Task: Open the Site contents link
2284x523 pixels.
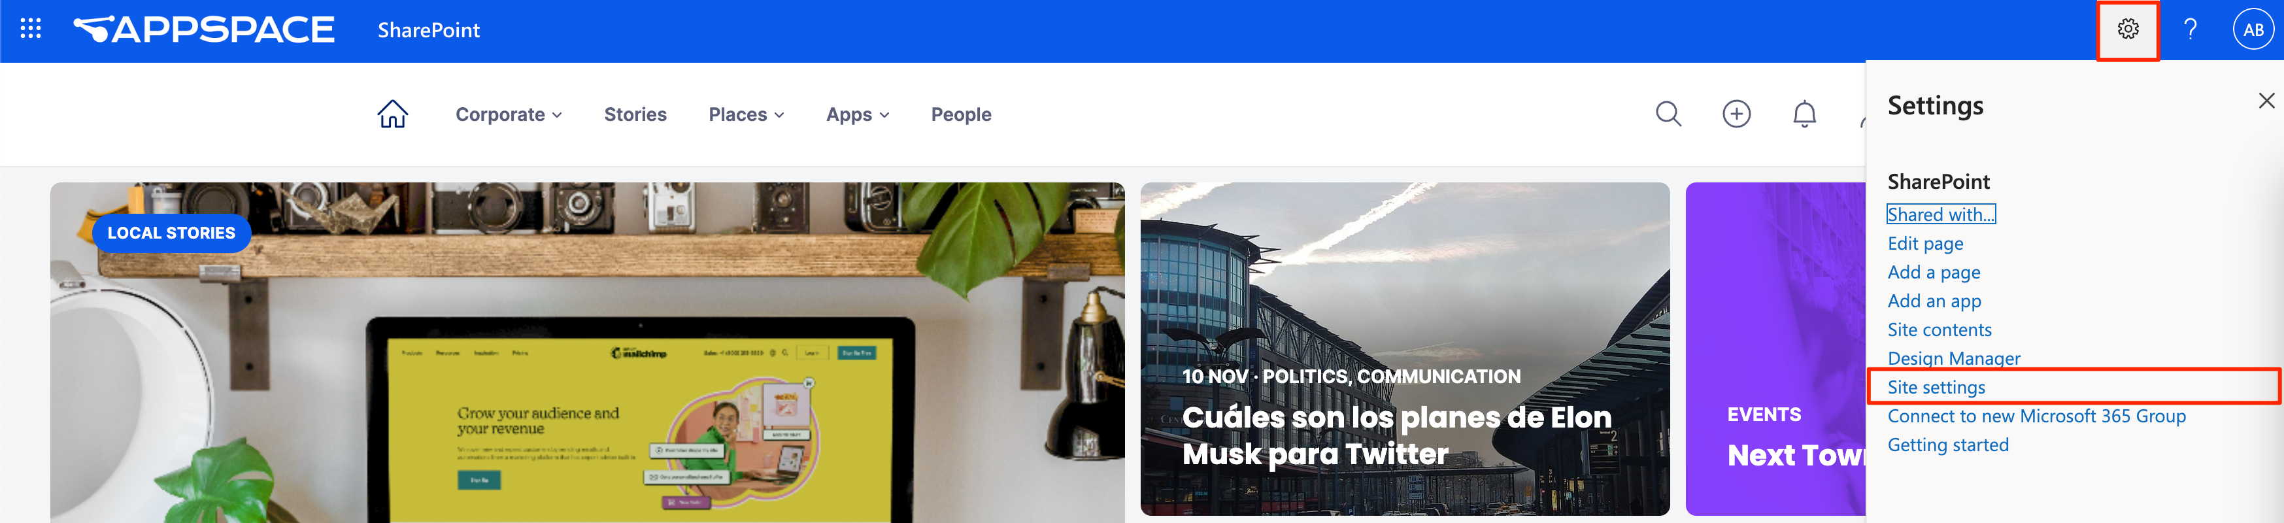Action: pos(1939,329)
